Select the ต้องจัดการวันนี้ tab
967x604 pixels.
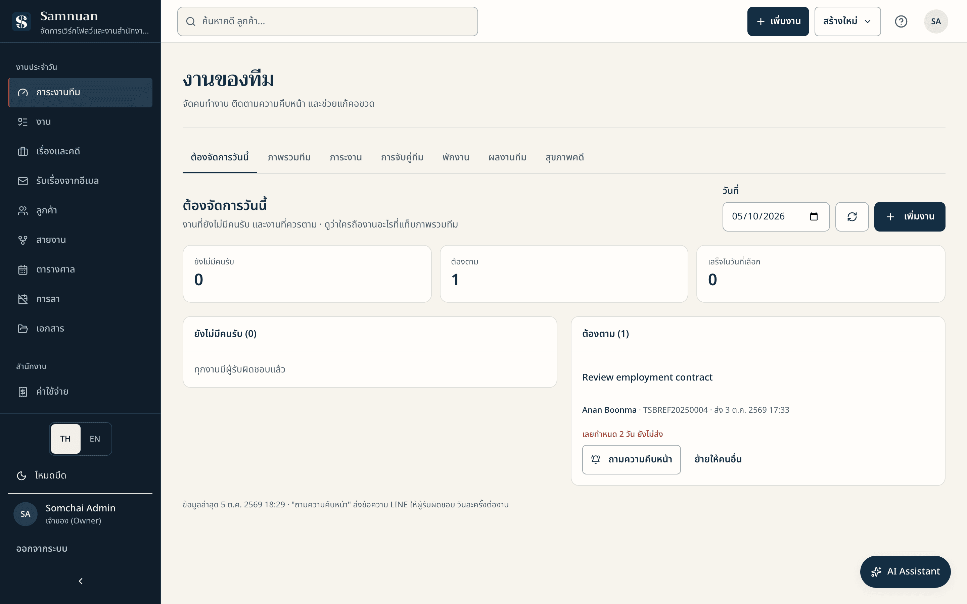220,158
